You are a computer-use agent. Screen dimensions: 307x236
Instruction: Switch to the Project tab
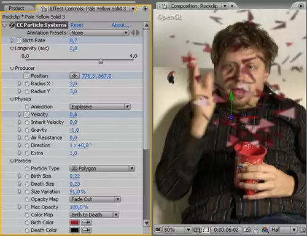pyautogui.click(x=16, y=8)
